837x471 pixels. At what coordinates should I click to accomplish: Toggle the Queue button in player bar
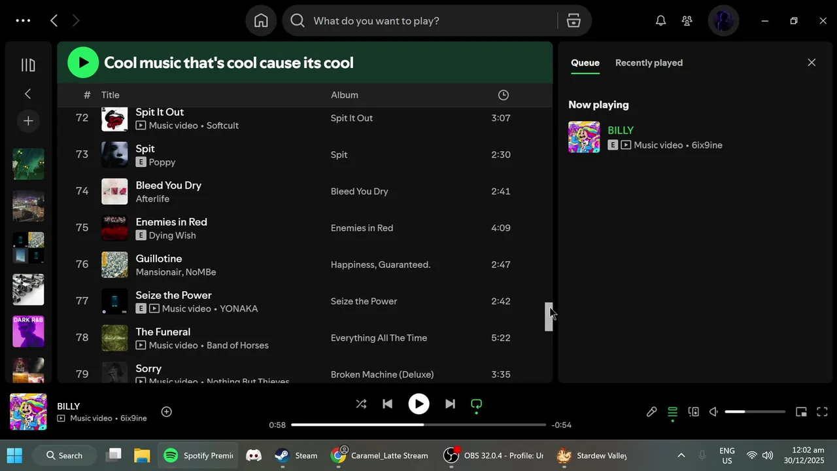(x=672, y=411)
